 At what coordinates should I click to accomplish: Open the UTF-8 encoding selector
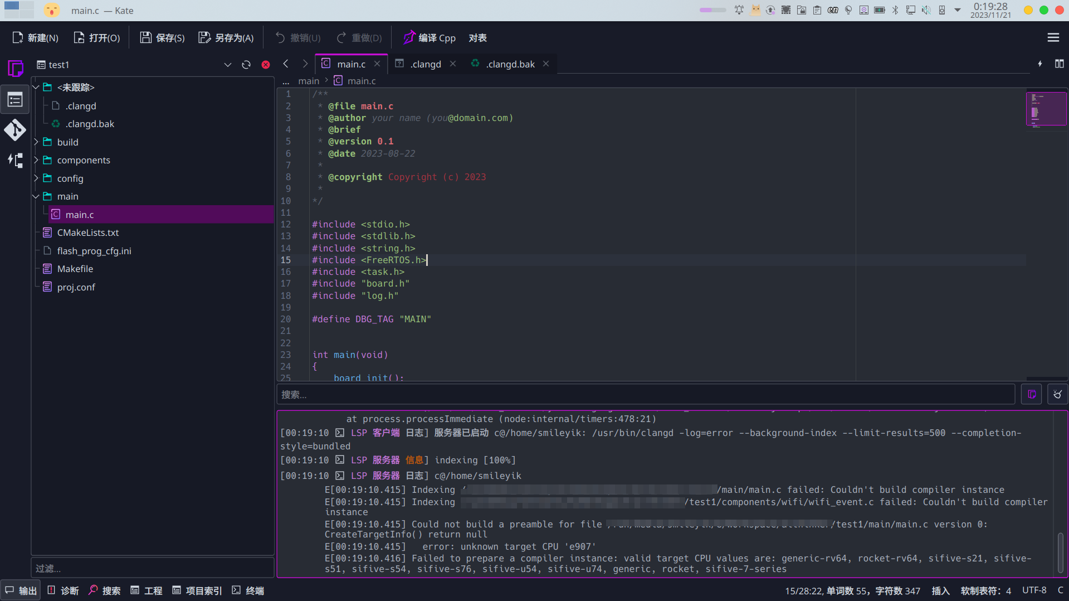coord(1034,591)
